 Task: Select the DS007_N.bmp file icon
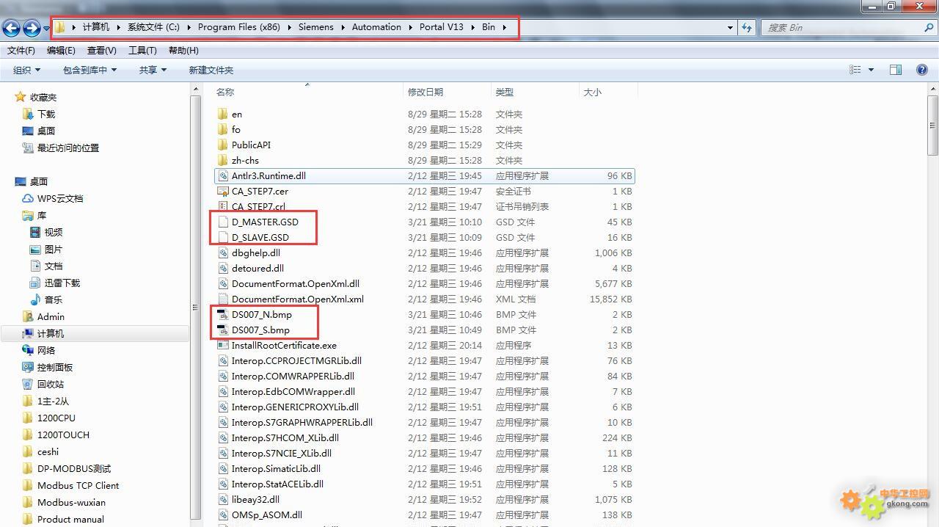point(223,314)
